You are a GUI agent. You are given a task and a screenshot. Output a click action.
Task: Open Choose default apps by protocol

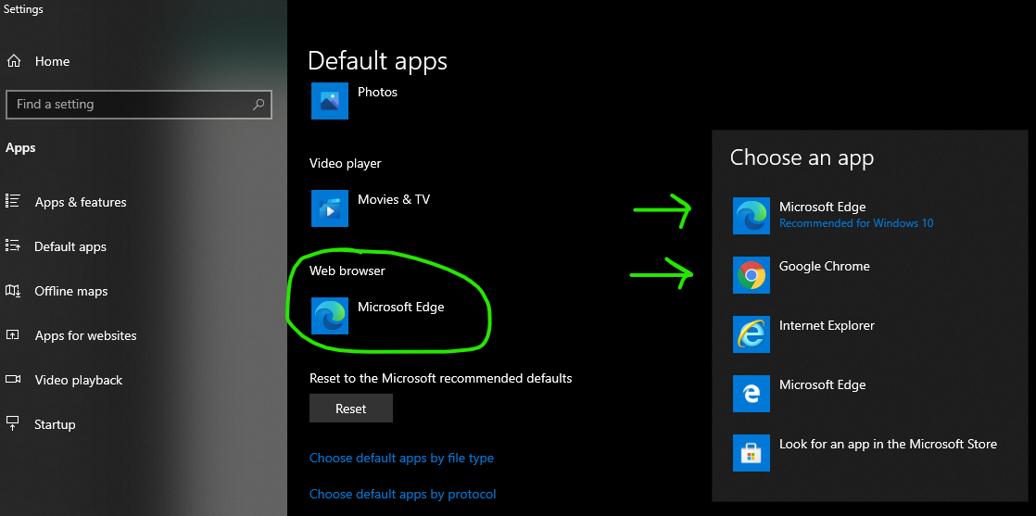pos(403,494)
